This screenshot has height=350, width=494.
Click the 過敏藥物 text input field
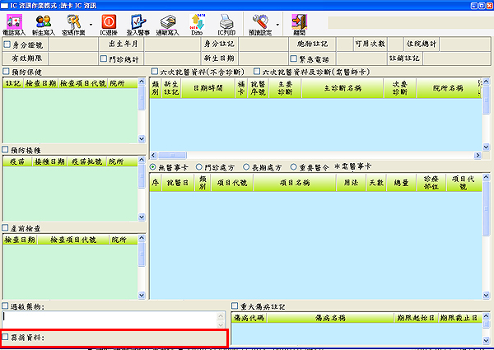pos(114,318)
